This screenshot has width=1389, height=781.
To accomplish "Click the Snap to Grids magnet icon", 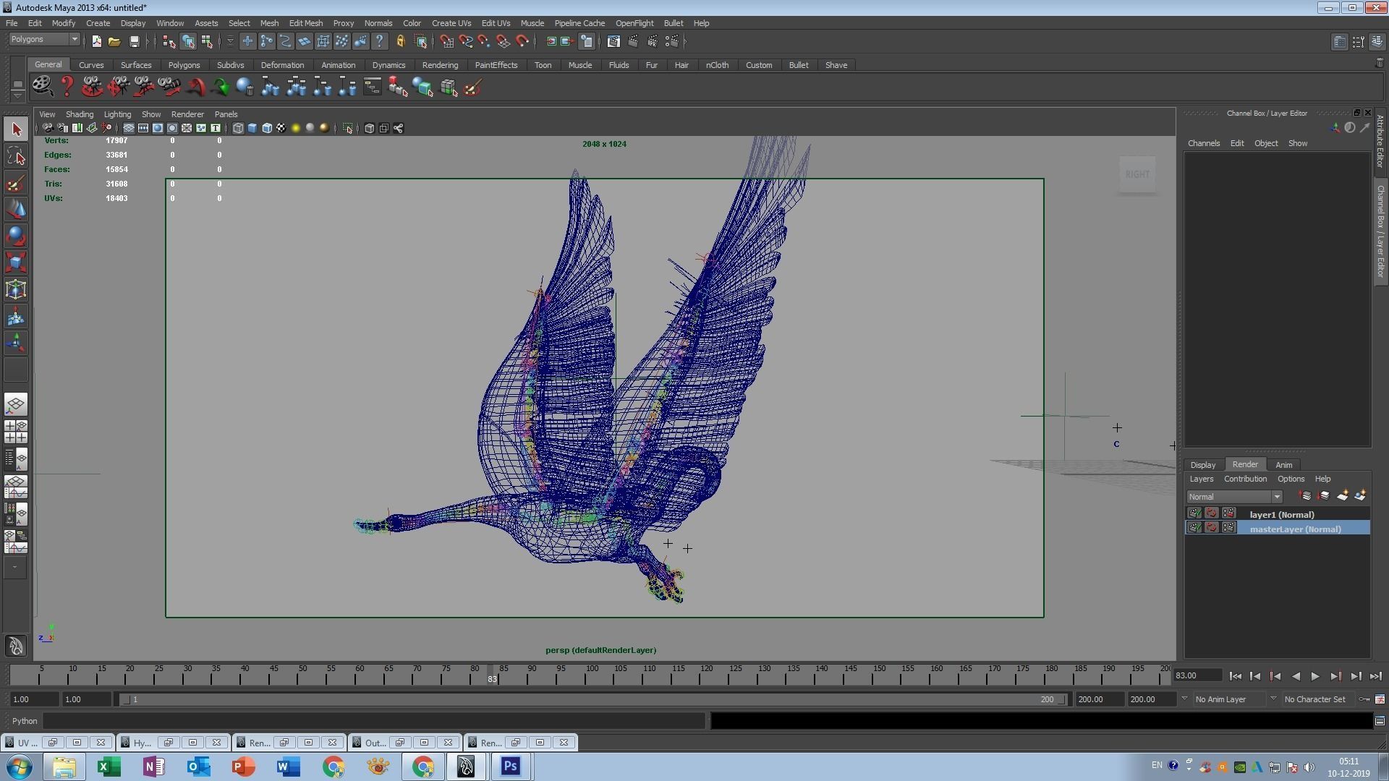I will [x=447, y=41].
